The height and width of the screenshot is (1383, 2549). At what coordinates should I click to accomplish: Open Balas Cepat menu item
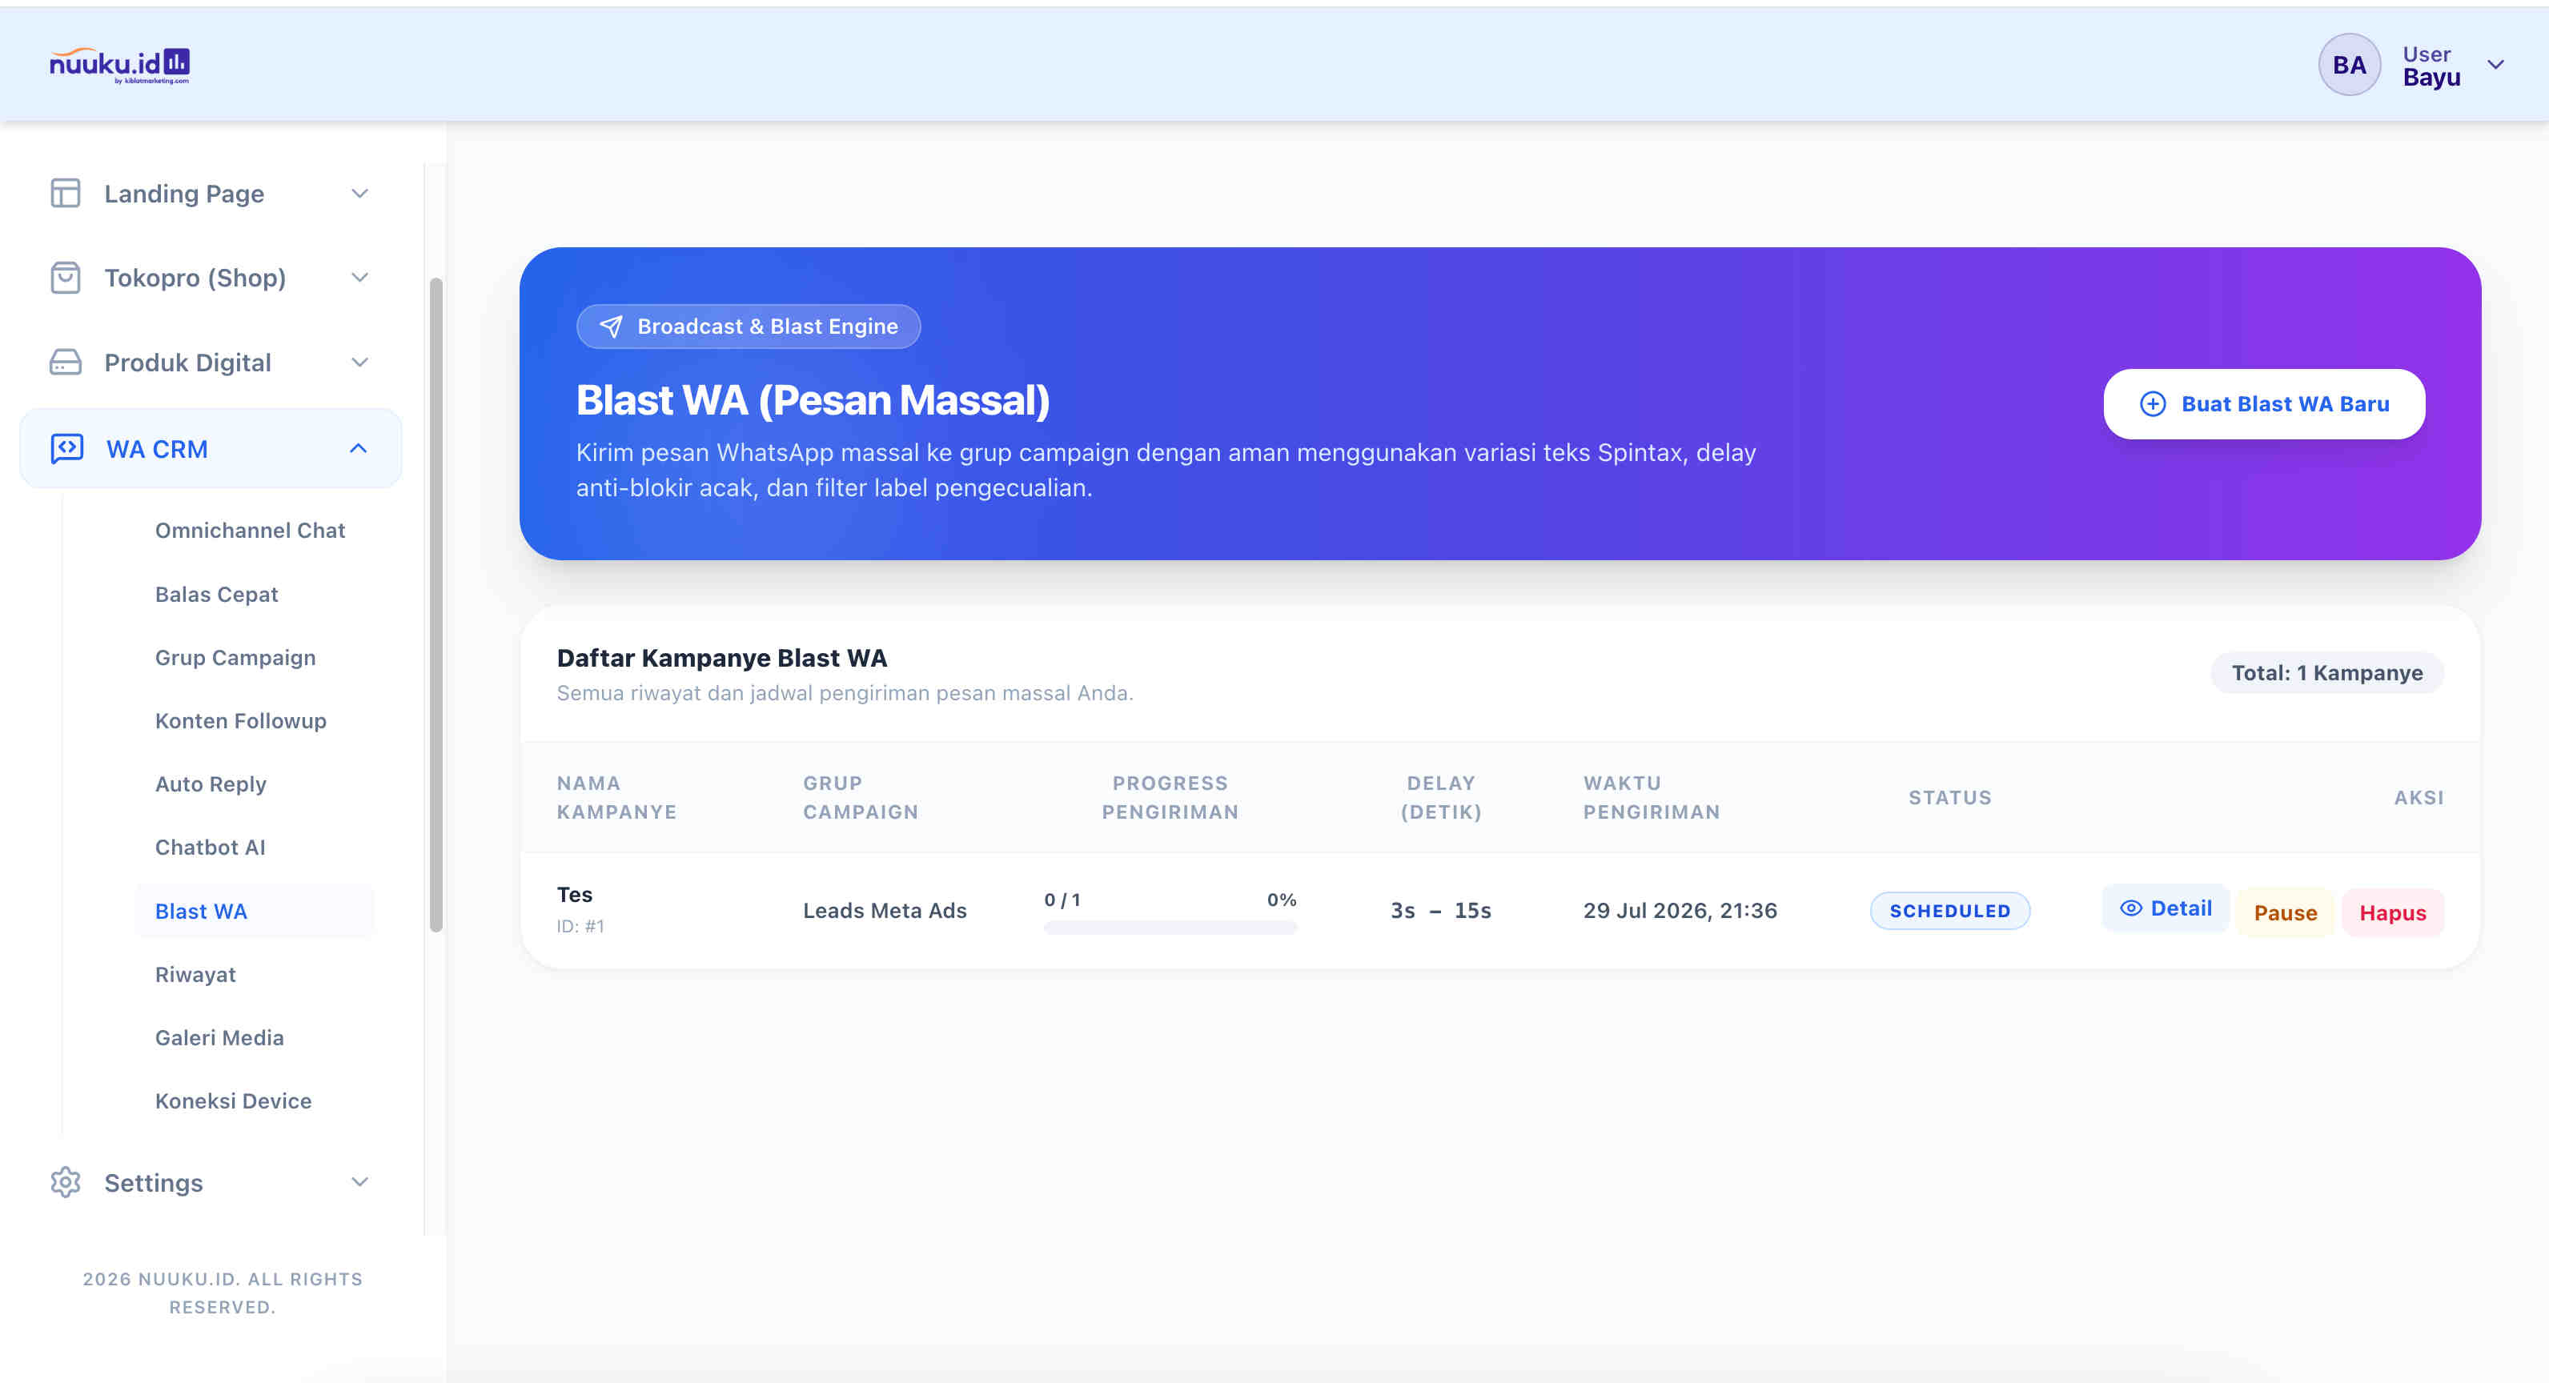[217, 595]
